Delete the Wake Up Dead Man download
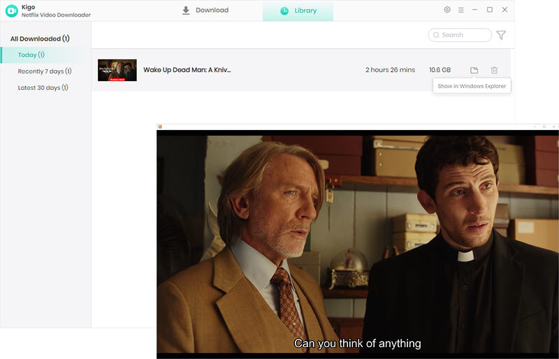The width and height of the screenshot is (559, 359). 494,71
